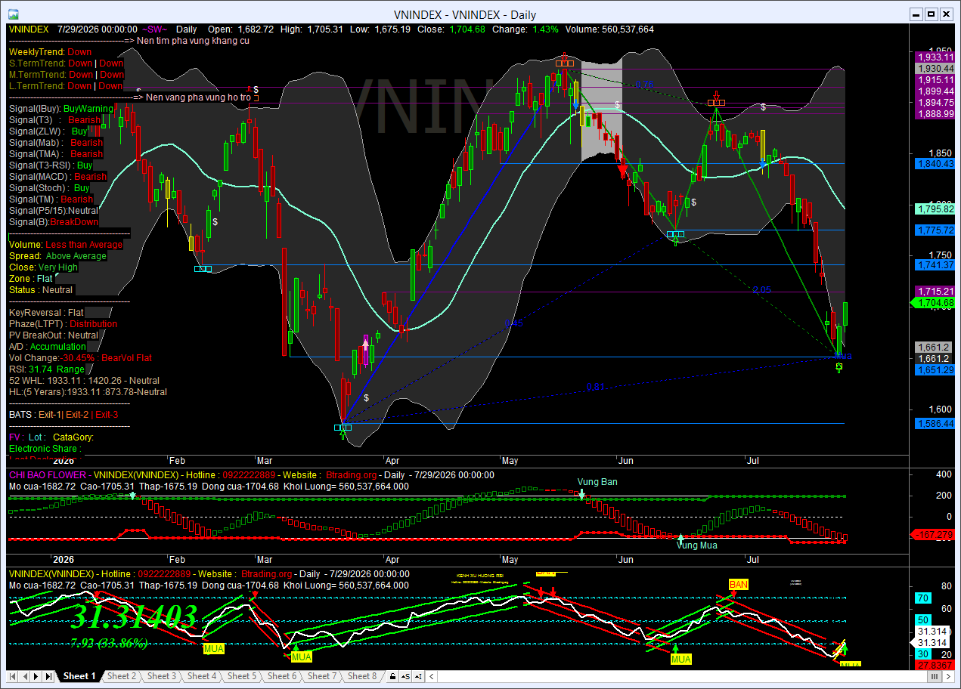961x689 pixels.
Task: Click Volume: 560,537,664 in chart header
Action: [x=609, y=29]
